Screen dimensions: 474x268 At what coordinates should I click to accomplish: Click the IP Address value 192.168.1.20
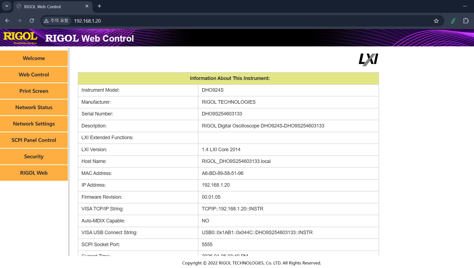216,185
